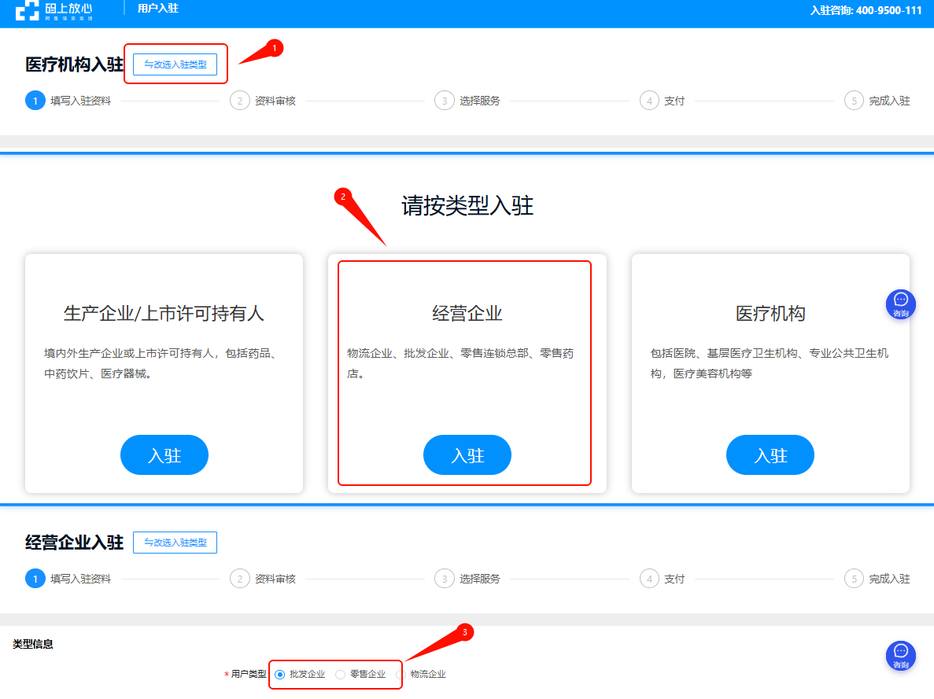Click step 1 circle in 医疗机构入驻 progress bar
Viewport: 934px width, 699px height.
[x=35, y=101]
